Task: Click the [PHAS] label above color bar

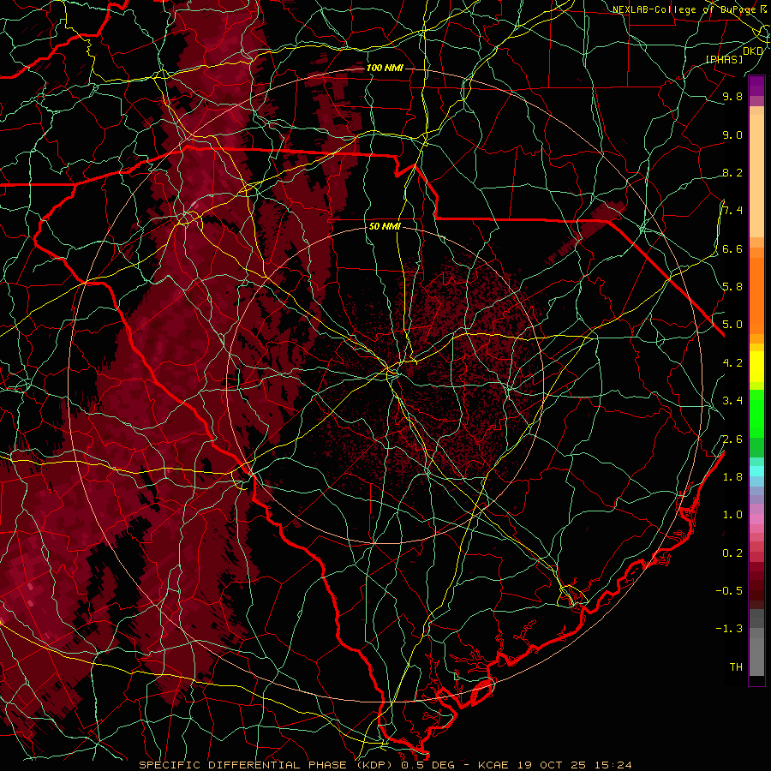Action: 724,59
